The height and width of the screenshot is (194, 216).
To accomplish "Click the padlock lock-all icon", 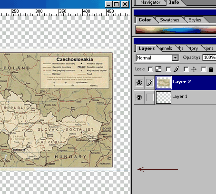I will pyautogui.click(x=211, y=69).
